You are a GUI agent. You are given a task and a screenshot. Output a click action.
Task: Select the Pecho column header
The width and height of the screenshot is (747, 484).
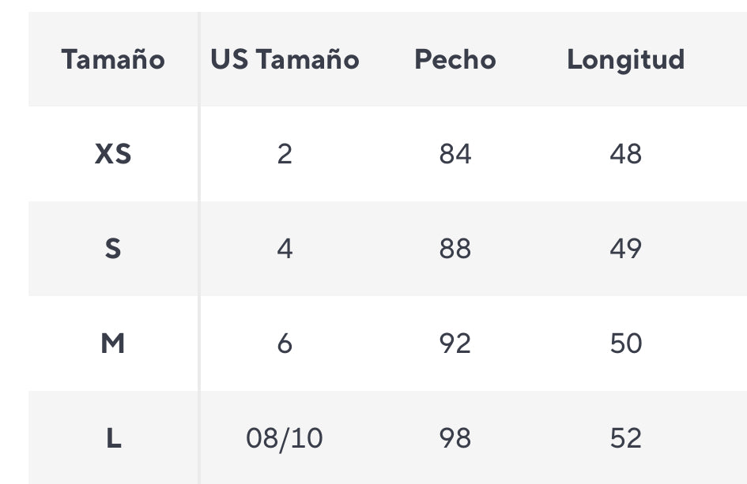455,60
